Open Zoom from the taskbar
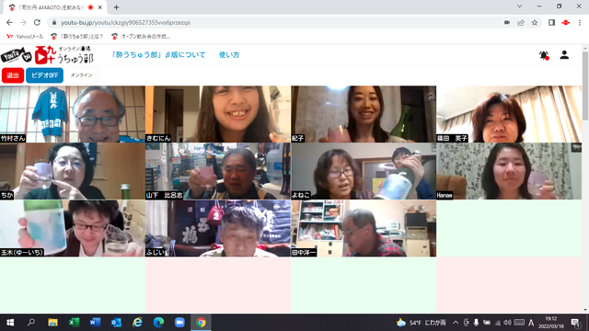Image resolution: width=589 pixels, height=331 pixels. [179, 323]
